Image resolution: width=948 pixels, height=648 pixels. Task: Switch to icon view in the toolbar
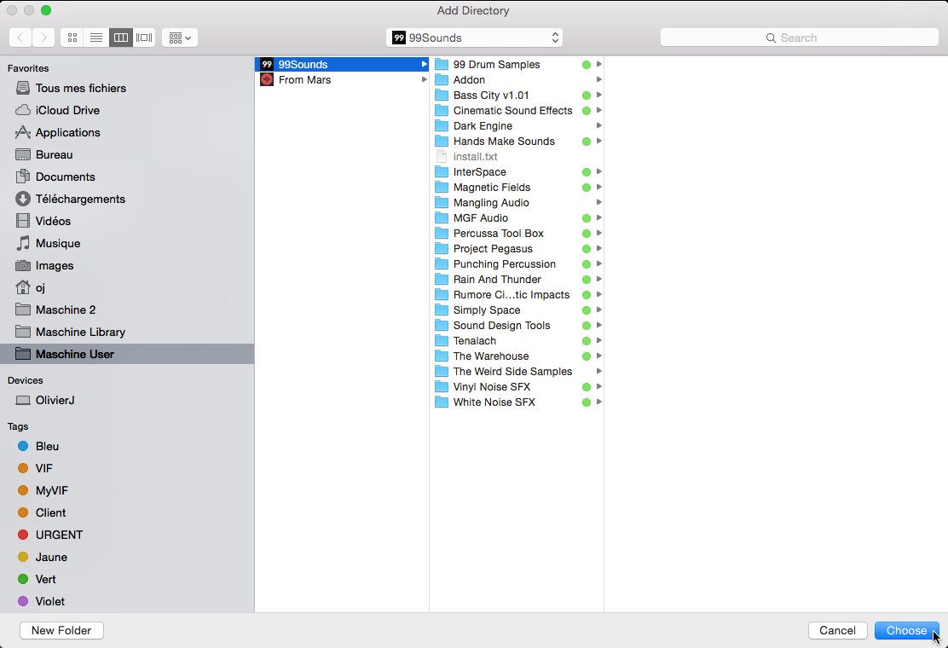(x=72, y=38)
